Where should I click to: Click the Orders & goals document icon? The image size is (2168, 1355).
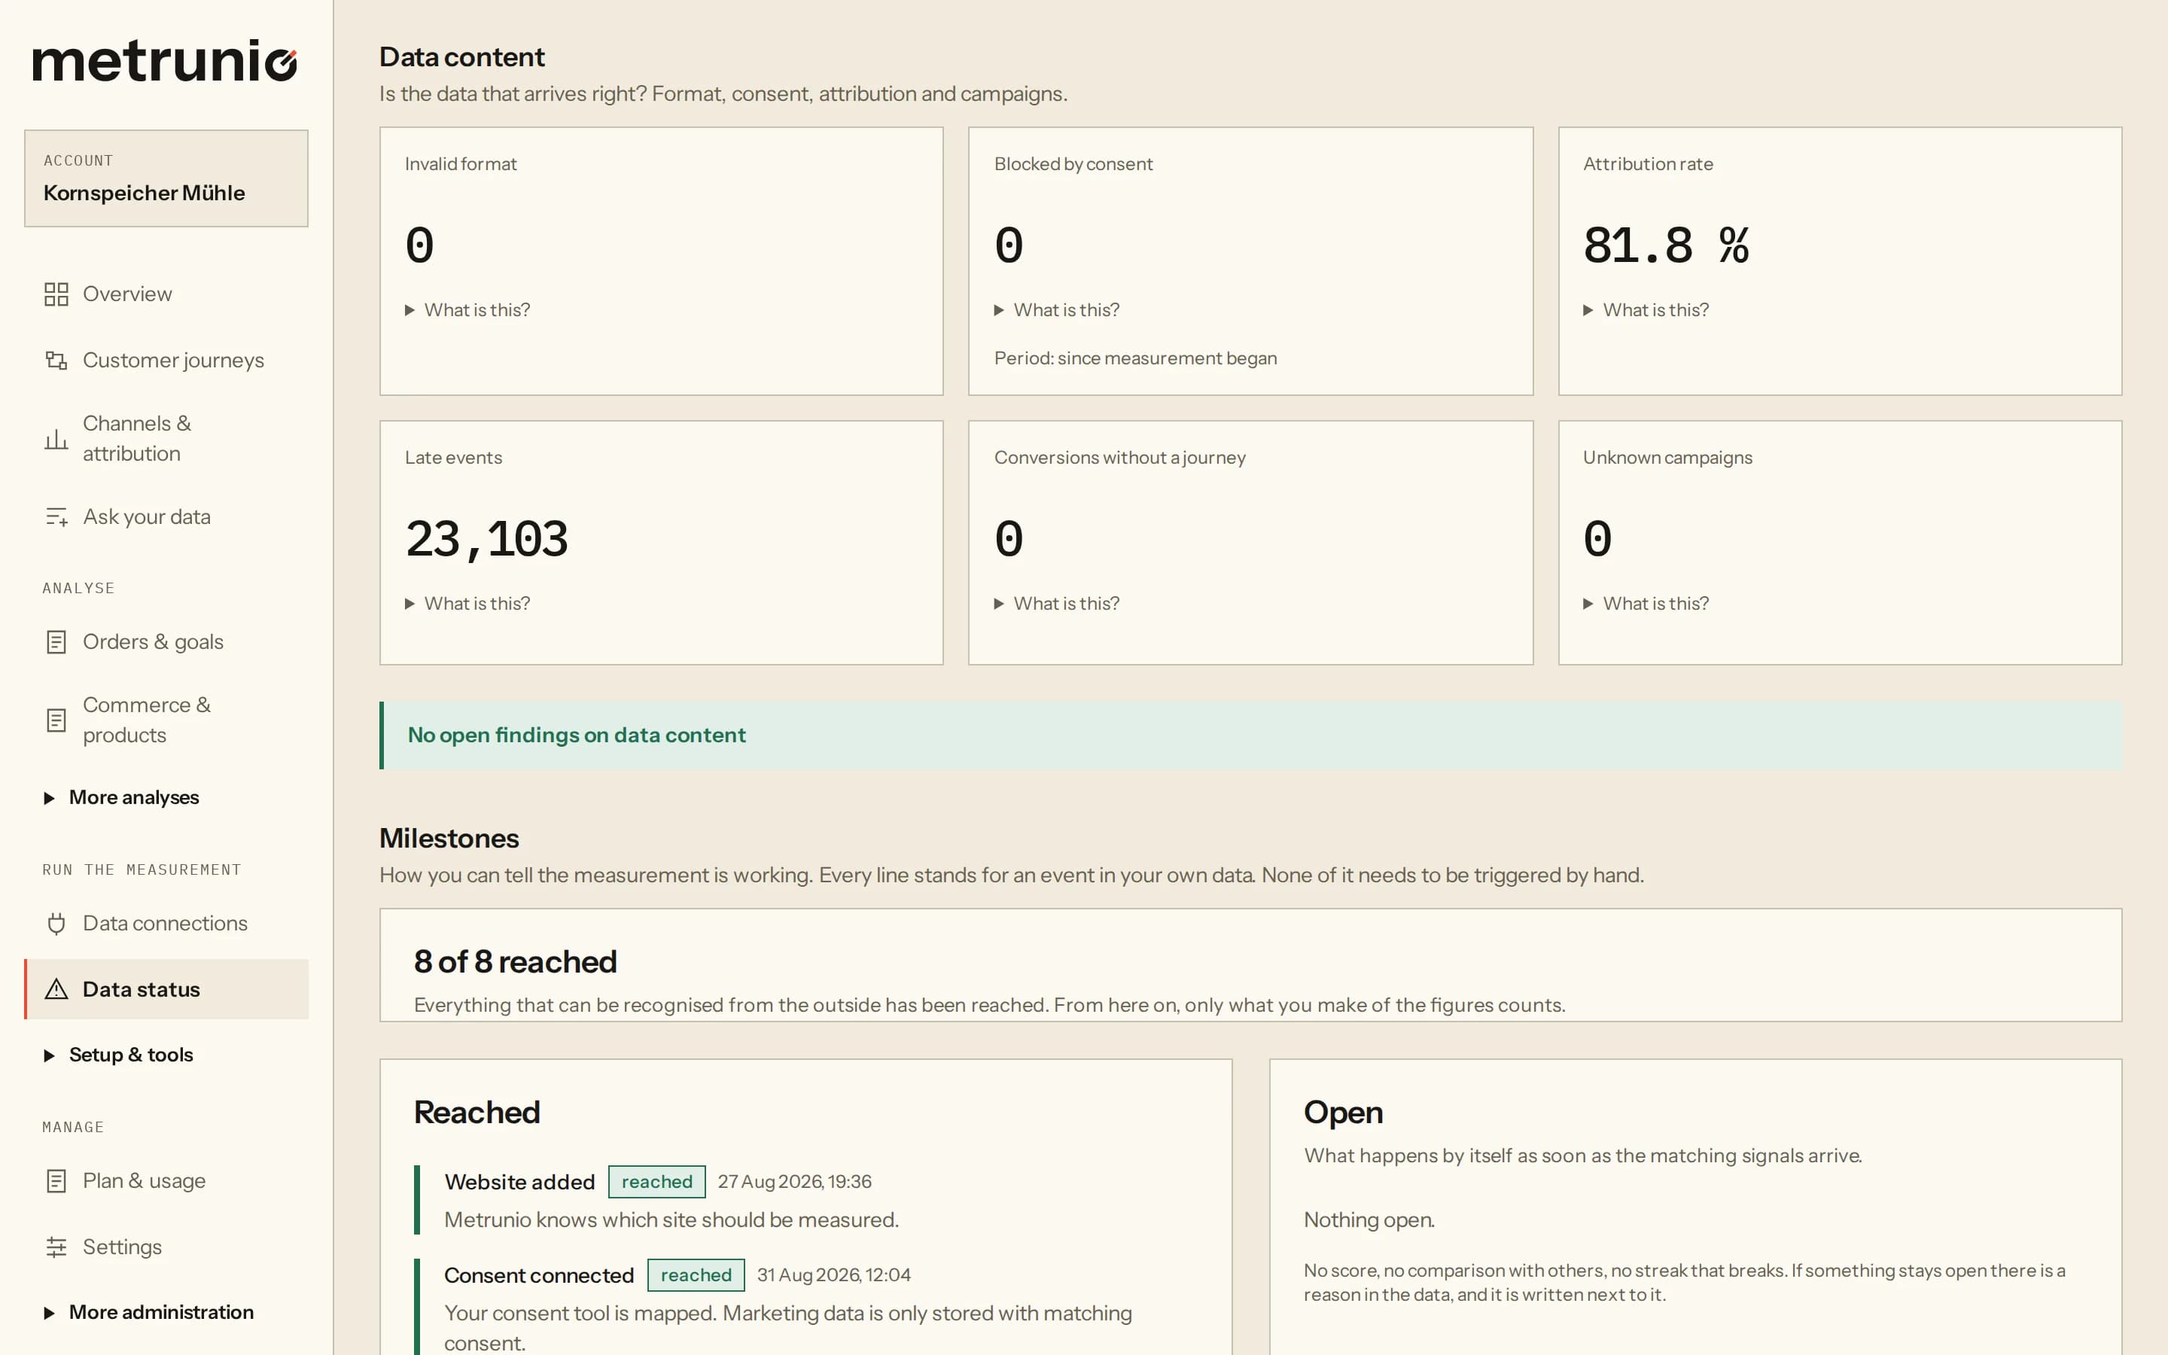tap(56, 641)
